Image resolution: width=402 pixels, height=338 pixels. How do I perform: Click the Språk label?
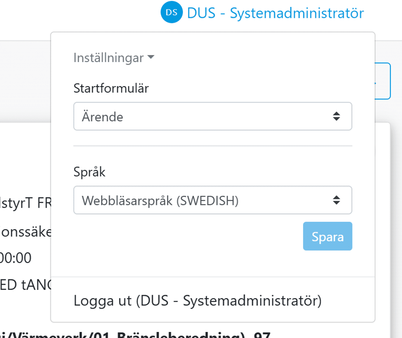[89, 172]
